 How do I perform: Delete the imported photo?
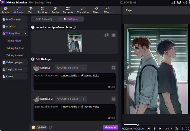(x=113, y=35)
